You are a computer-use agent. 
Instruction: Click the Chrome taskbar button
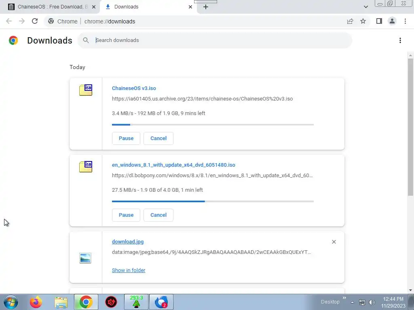(86, 302)
